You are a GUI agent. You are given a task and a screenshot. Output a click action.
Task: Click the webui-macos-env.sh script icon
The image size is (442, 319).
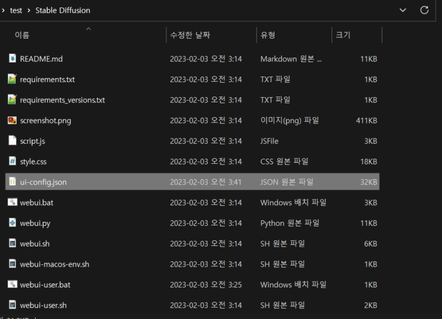click(x=13, y=264)
